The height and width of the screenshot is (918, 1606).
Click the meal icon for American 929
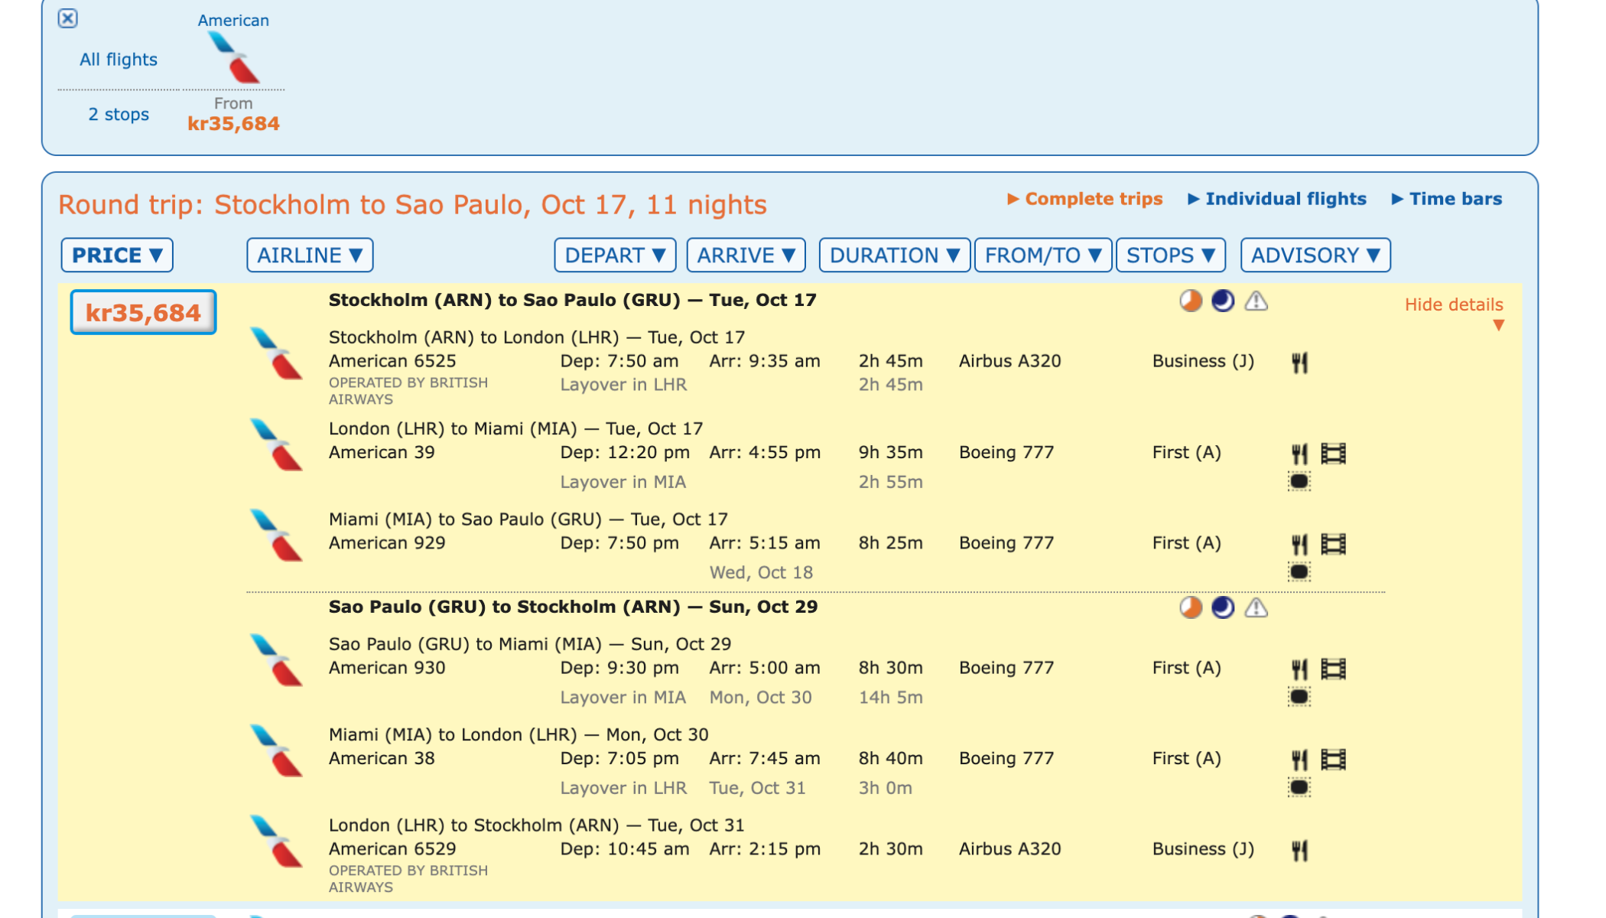(1299, 544)
